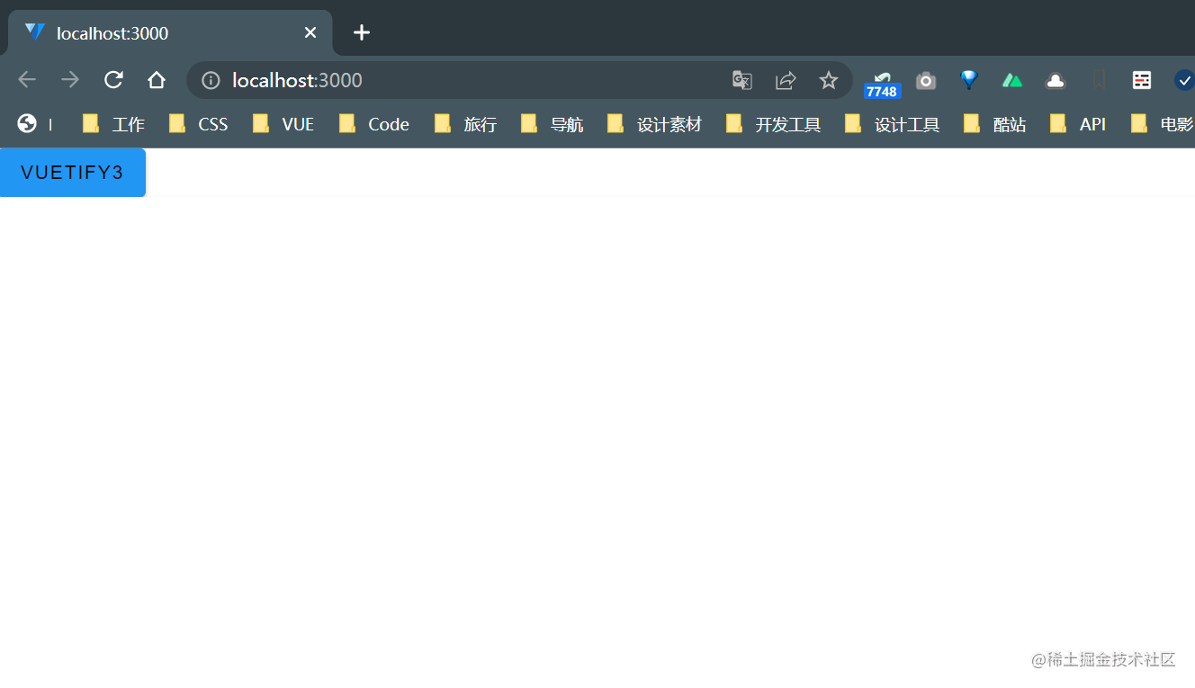Open the extension with 7748 badge

pyautogui.click(x=882, y=80)
